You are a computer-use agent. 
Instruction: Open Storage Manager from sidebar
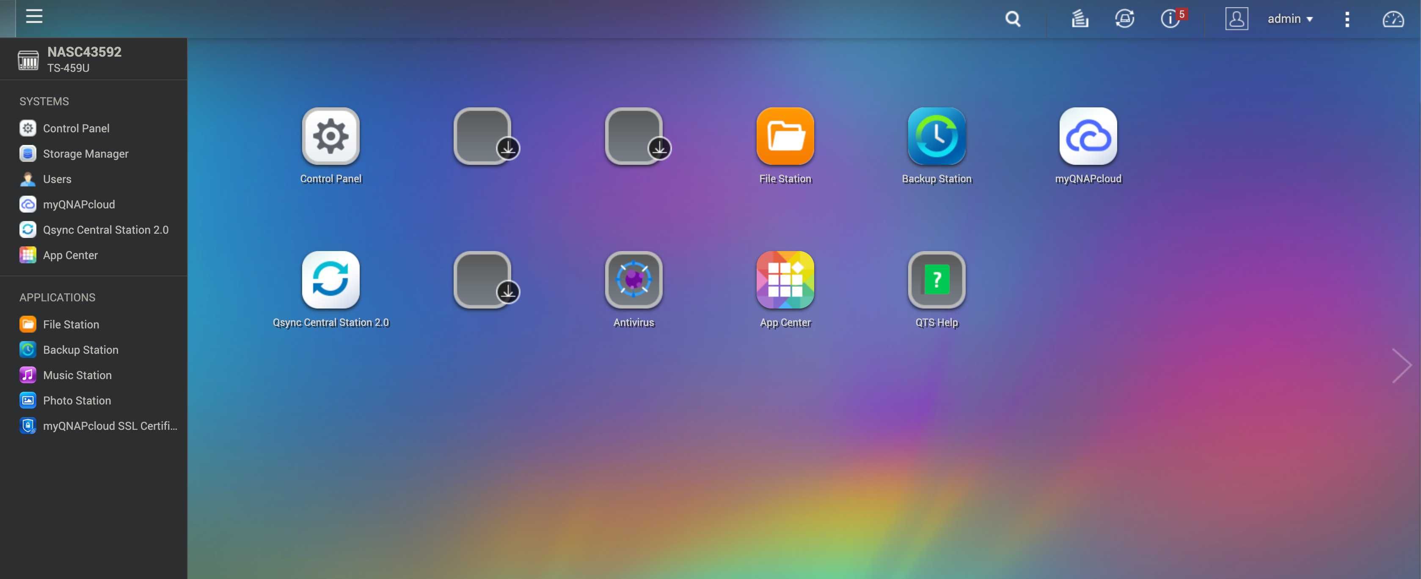94,154
